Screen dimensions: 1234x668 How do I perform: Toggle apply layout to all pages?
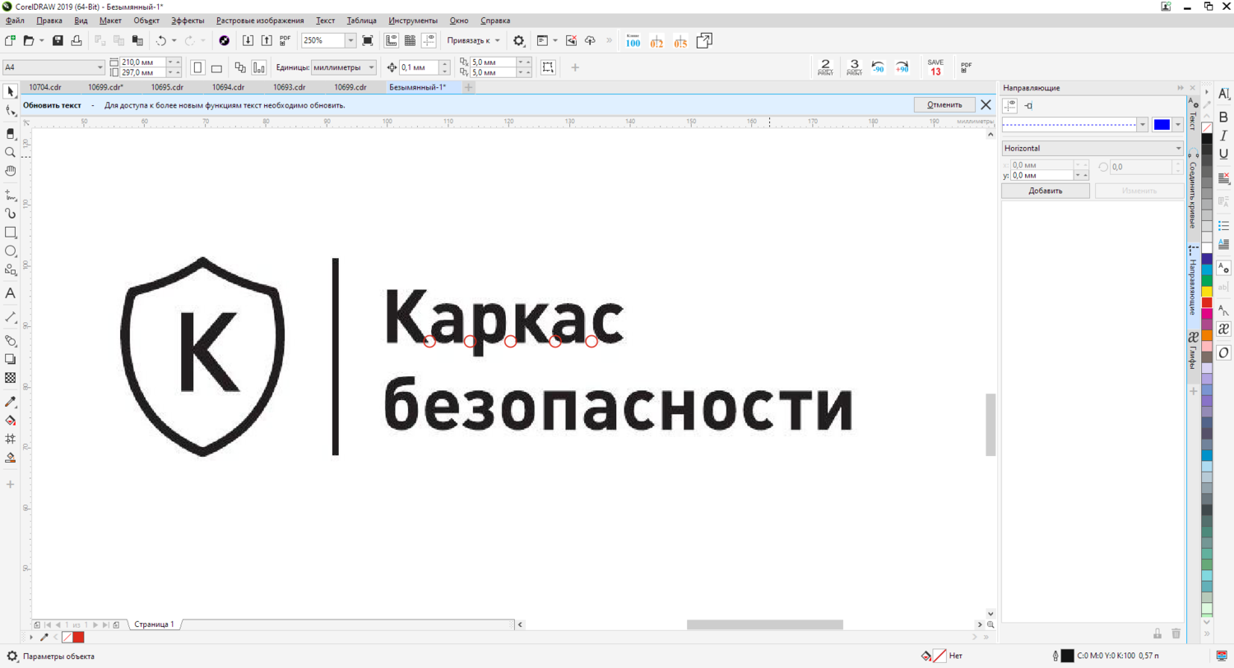pyautogui.click(x=240, y=67)
